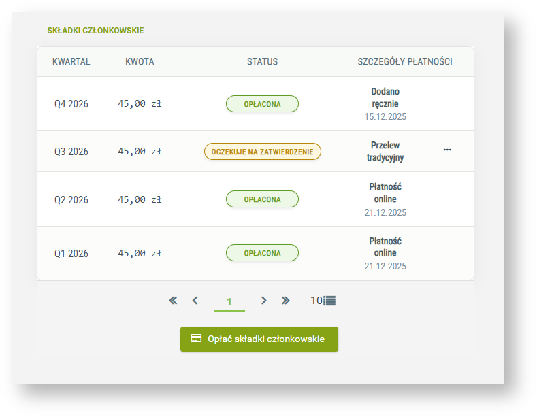Click the Opłacona badge for Q2 2026
This screenshot has height=417, width=537.
262,199
